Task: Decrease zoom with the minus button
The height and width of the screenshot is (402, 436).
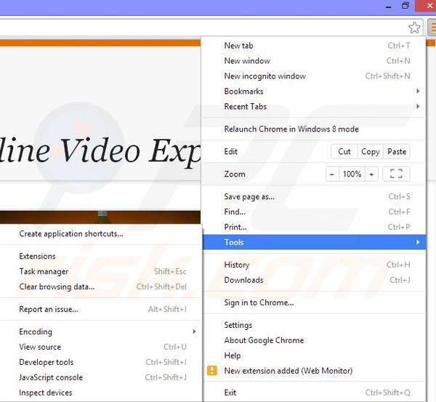Action: pyautogui.click(x=332, y=174)
